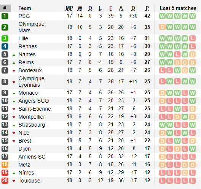Click the Team column header
201x189 pixels.
tap(25, 8)
